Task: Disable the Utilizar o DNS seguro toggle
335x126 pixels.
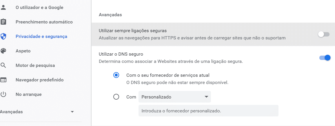Action: pos(325,58)
